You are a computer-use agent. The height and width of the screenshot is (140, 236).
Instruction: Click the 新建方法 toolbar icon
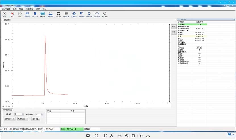click(27, 14)
